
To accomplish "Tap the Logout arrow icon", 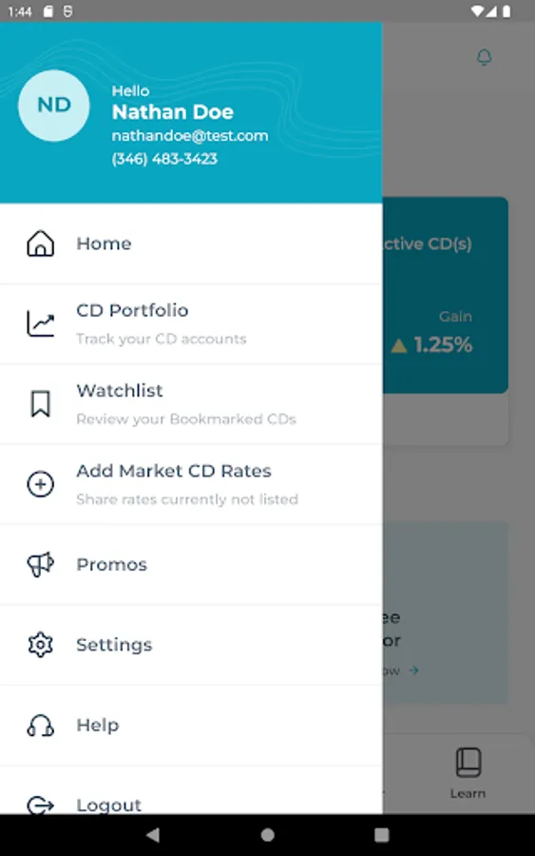I will pos(40,805).
